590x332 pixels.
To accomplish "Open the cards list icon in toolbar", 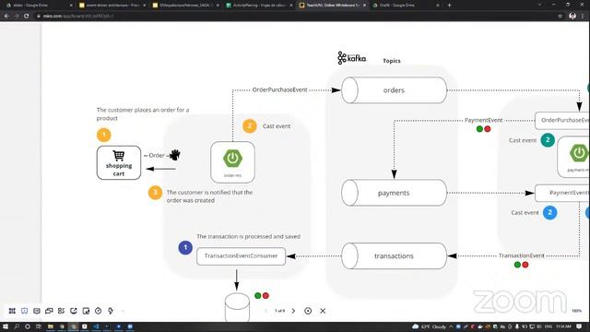I will click(62, 311).
